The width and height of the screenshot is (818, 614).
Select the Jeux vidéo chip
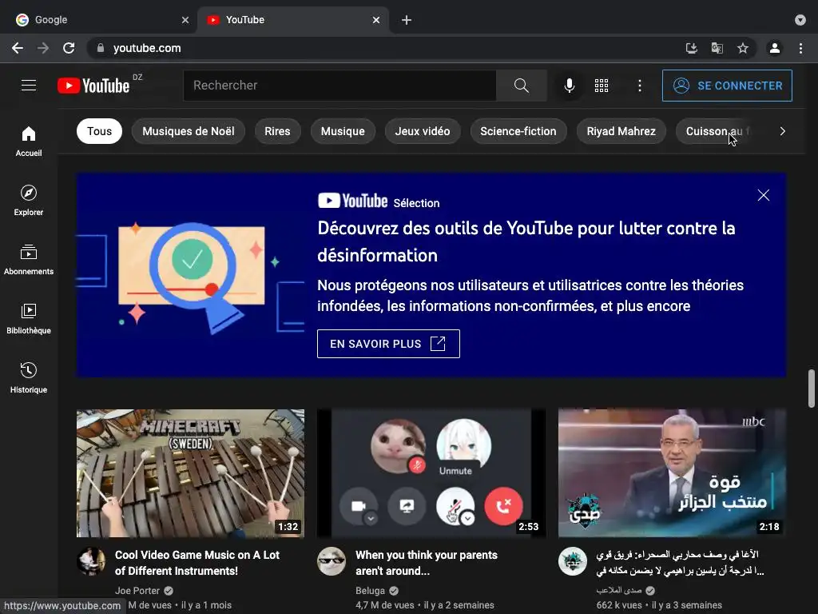click(x=423, y=131)
